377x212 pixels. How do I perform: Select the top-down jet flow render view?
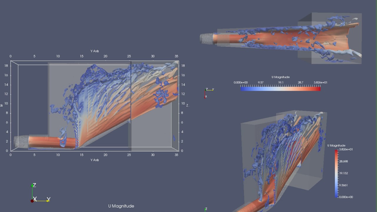281,38
